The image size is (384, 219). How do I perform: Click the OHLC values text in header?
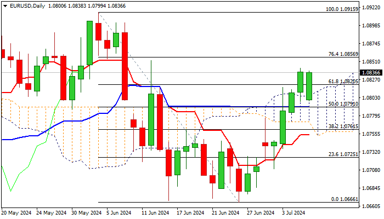[87, 6]
